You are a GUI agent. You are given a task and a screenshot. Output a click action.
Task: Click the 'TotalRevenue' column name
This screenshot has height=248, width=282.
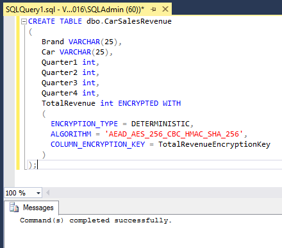click(x=69, y=103)
